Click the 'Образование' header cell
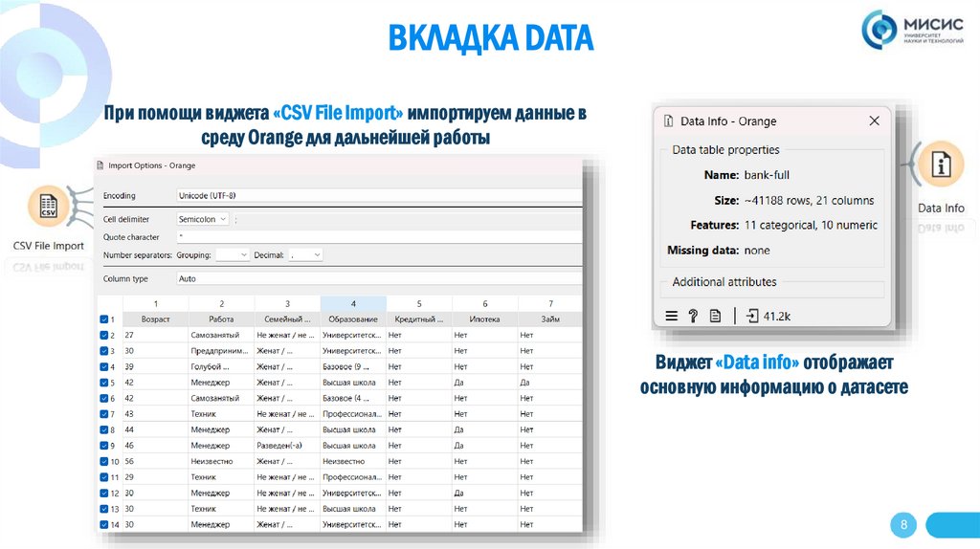Image resolution: width=980 pixels, height=549 pixels. tap(353, 319)
